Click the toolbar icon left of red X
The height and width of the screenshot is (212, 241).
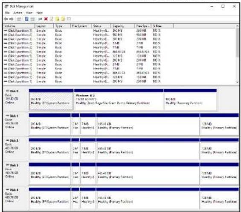point(40,19)
